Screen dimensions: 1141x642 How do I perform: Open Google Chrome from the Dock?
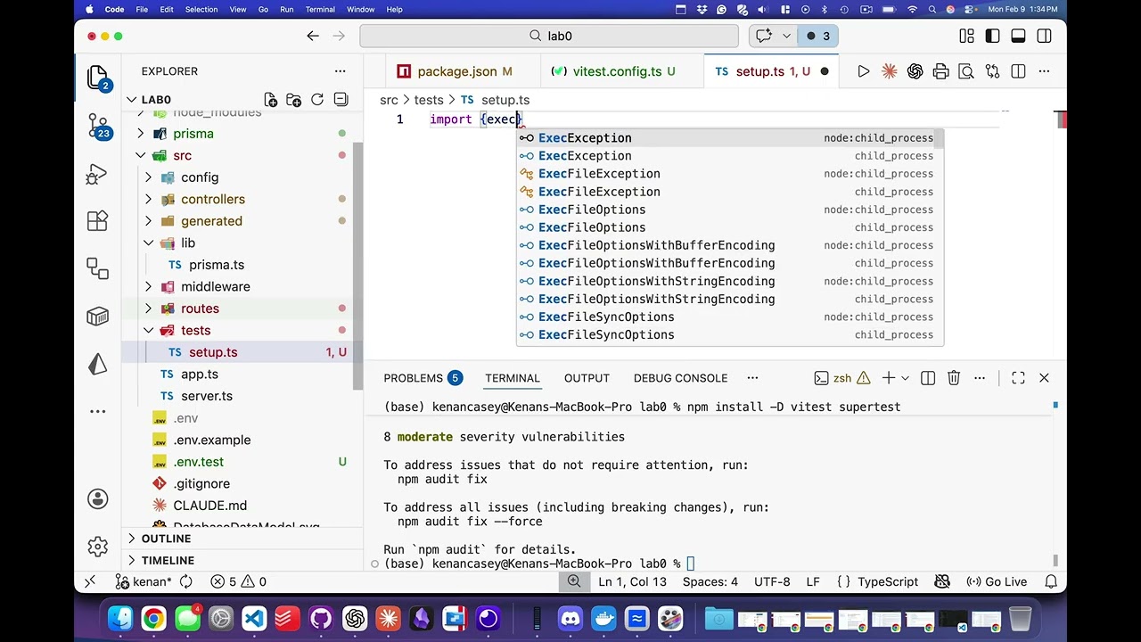click(x=153, y=618)
